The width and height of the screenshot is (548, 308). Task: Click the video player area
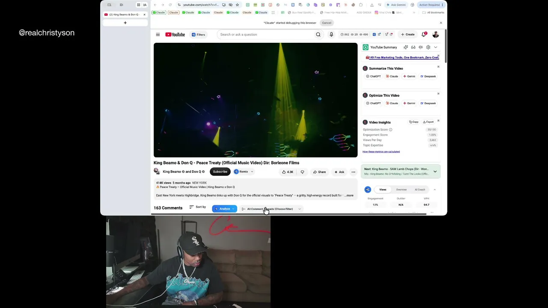point(256,100)
